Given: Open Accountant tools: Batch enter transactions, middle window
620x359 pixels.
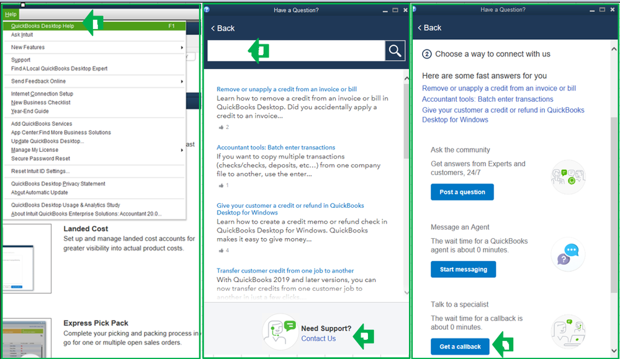Looking at the screenshot, I should tap(276, 148).
